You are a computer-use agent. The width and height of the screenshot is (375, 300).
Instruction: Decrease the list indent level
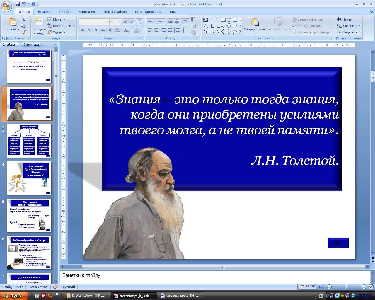(170, 22)
